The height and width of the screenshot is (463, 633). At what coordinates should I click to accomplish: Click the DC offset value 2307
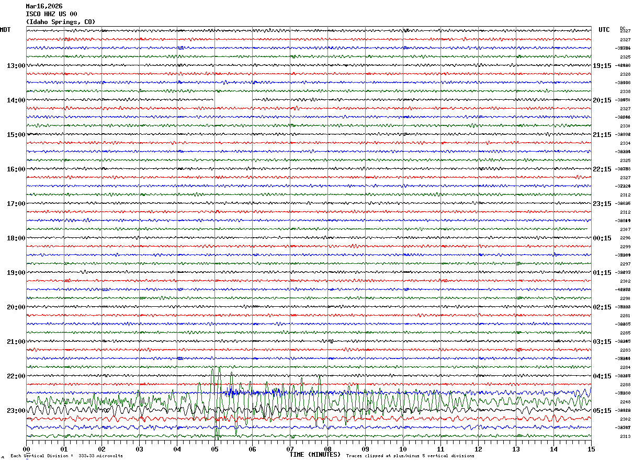(625, 229)
